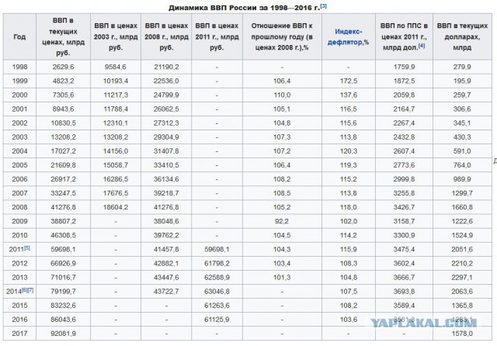Click the ВВП в текущих ценах header
This screenshot has width=497, height=346.
(x=64, y=36)
